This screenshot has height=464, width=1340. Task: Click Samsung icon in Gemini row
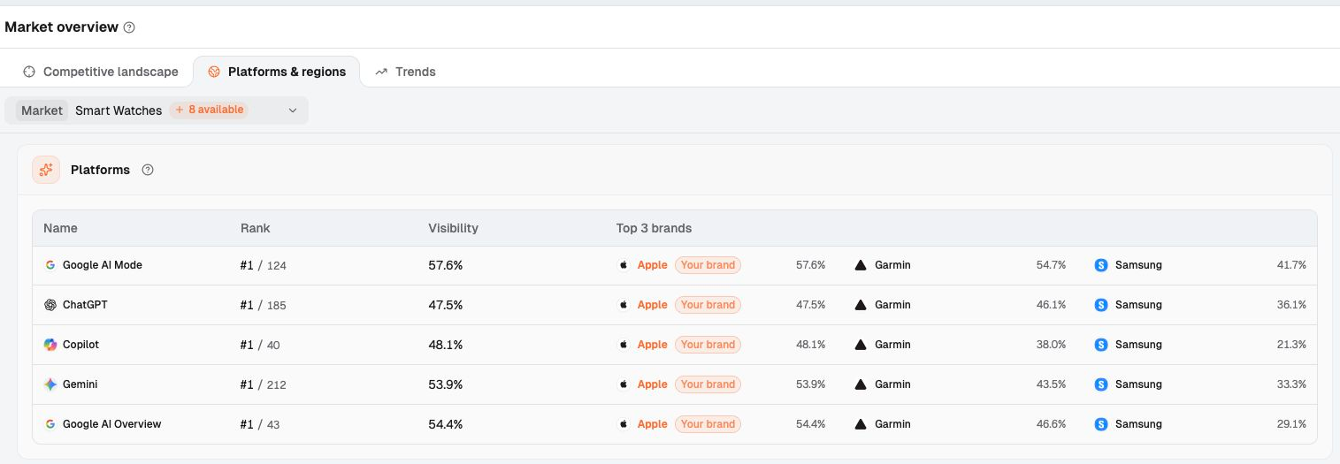click(1101, 384)
